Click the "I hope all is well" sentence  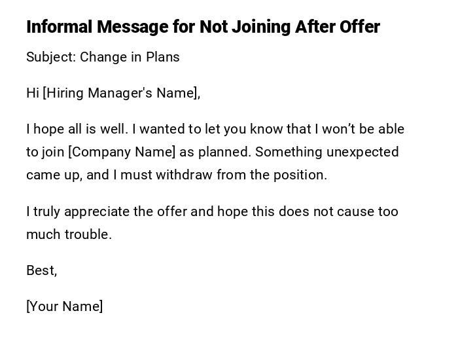[77, 129]
